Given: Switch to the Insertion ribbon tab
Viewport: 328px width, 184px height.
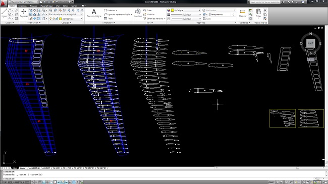Looking at the screenshot, I should pos(22,6).
